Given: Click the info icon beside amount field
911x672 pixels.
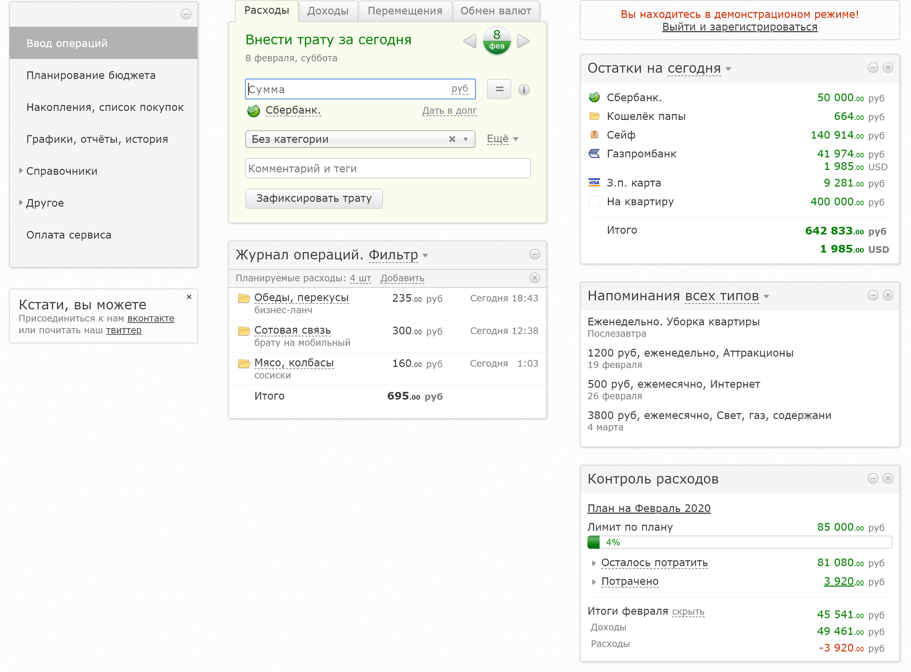Looking at the screenshot, I should click(524, 90).
